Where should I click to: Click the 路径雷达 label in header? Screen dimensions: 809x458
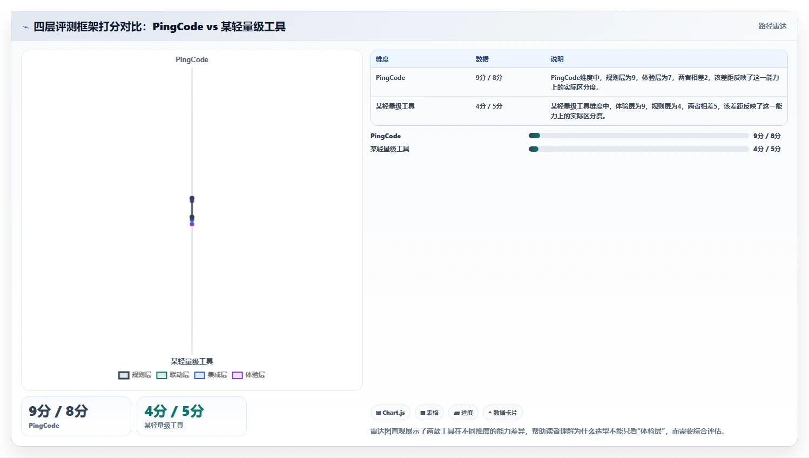point(772,26)
